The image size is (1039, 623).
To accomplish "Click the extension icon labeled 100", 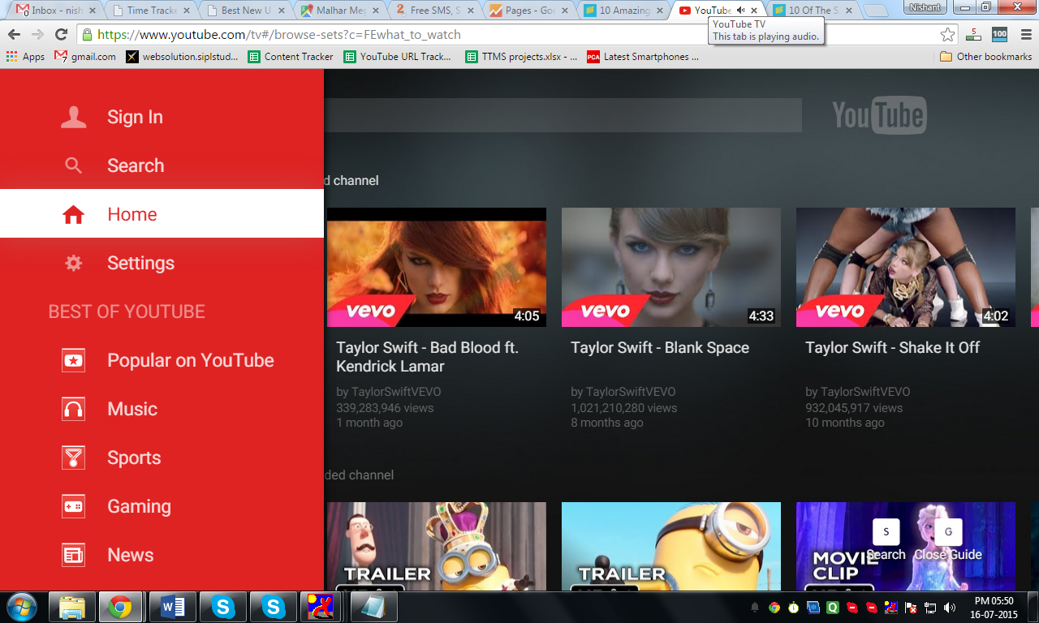I will point(999,35).
